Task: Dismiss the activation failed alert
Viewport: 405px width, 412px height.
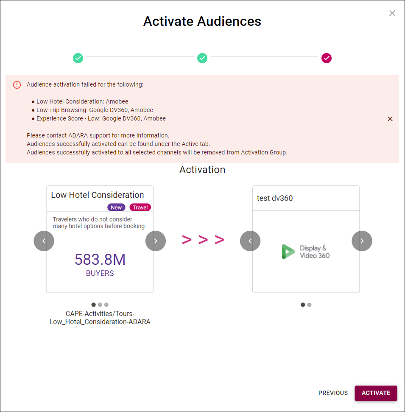Action: (x=390, y=119)
